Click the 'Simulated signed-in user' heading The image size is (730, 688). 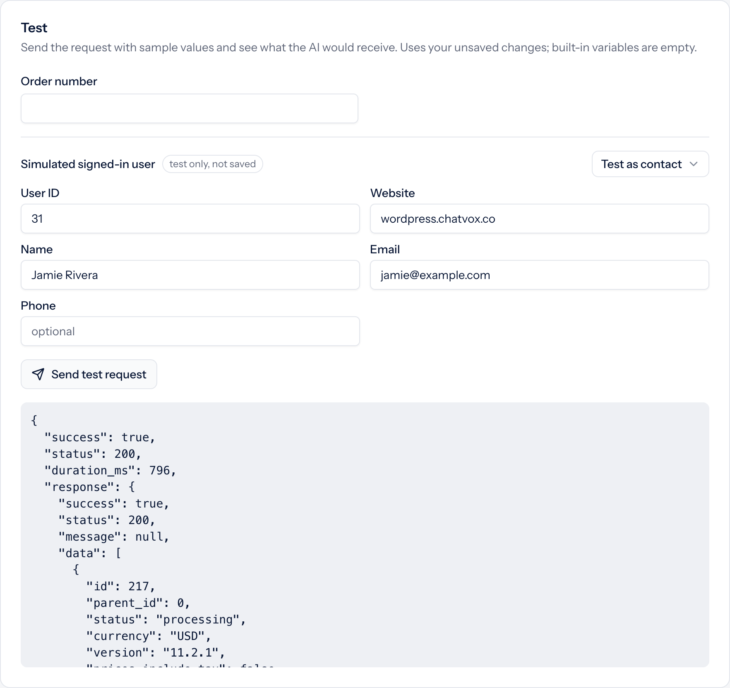tap(88, 164)
